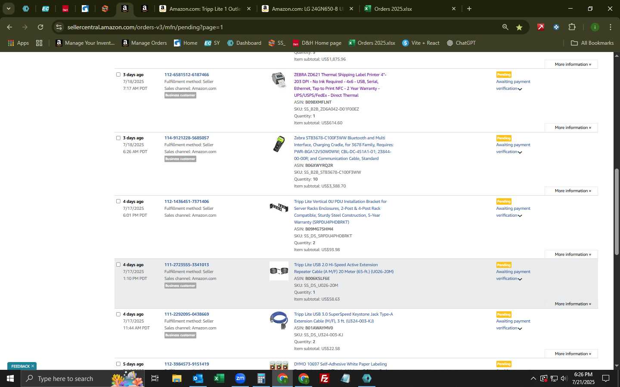
Task: Open Manage Your Inventory bookmark
Action: 85,43
